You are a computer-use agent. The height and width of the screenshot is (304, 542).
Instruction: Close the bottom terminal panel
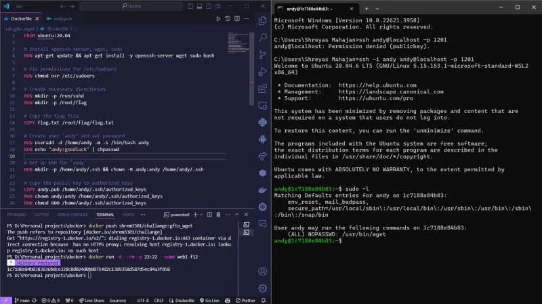tap(246, 215)
